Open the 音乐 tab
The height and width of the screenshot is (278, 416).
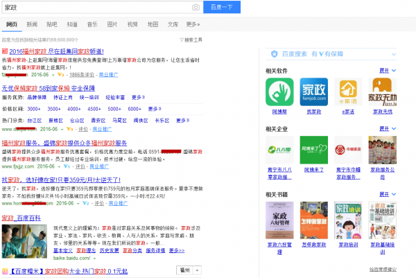(92, 24)
